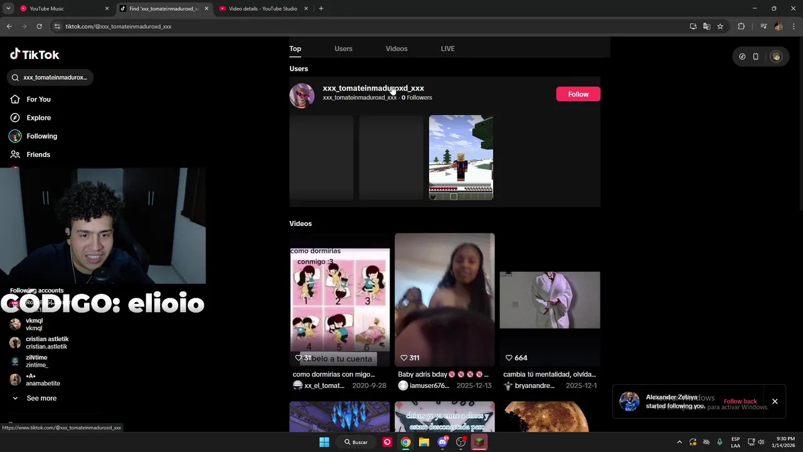Play the 'como dormirias conmigo' video

click(x=339, y=300)
